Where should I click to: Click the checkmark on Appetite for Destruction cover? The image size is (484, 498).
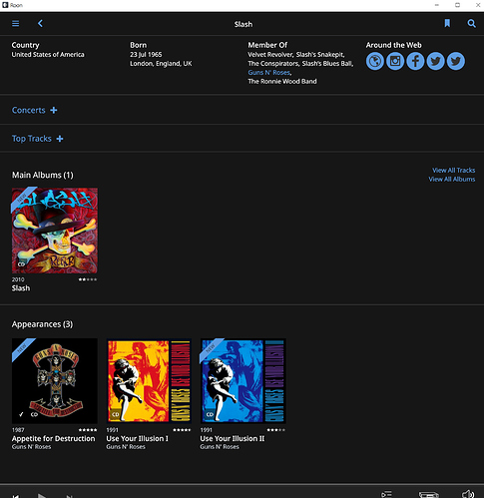(x=21, y=414)
